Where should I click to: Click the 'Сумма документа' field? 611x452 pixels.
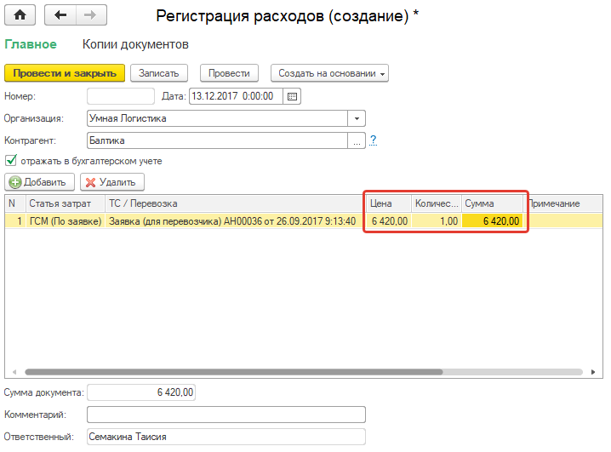tap(141, 392)
